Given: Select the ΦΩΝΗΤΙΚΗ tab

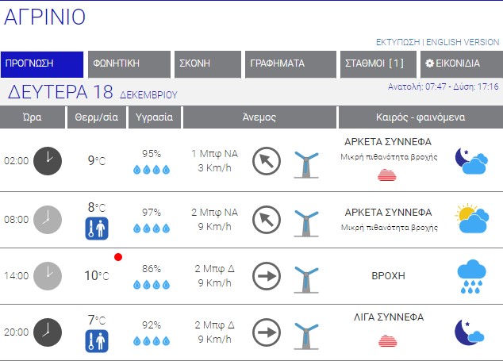Looking at the screenshot, I should (x=129, y=64).
